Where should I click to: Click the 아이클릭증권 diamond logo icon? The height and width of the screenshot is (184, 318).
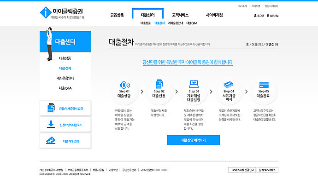point(46,12)
